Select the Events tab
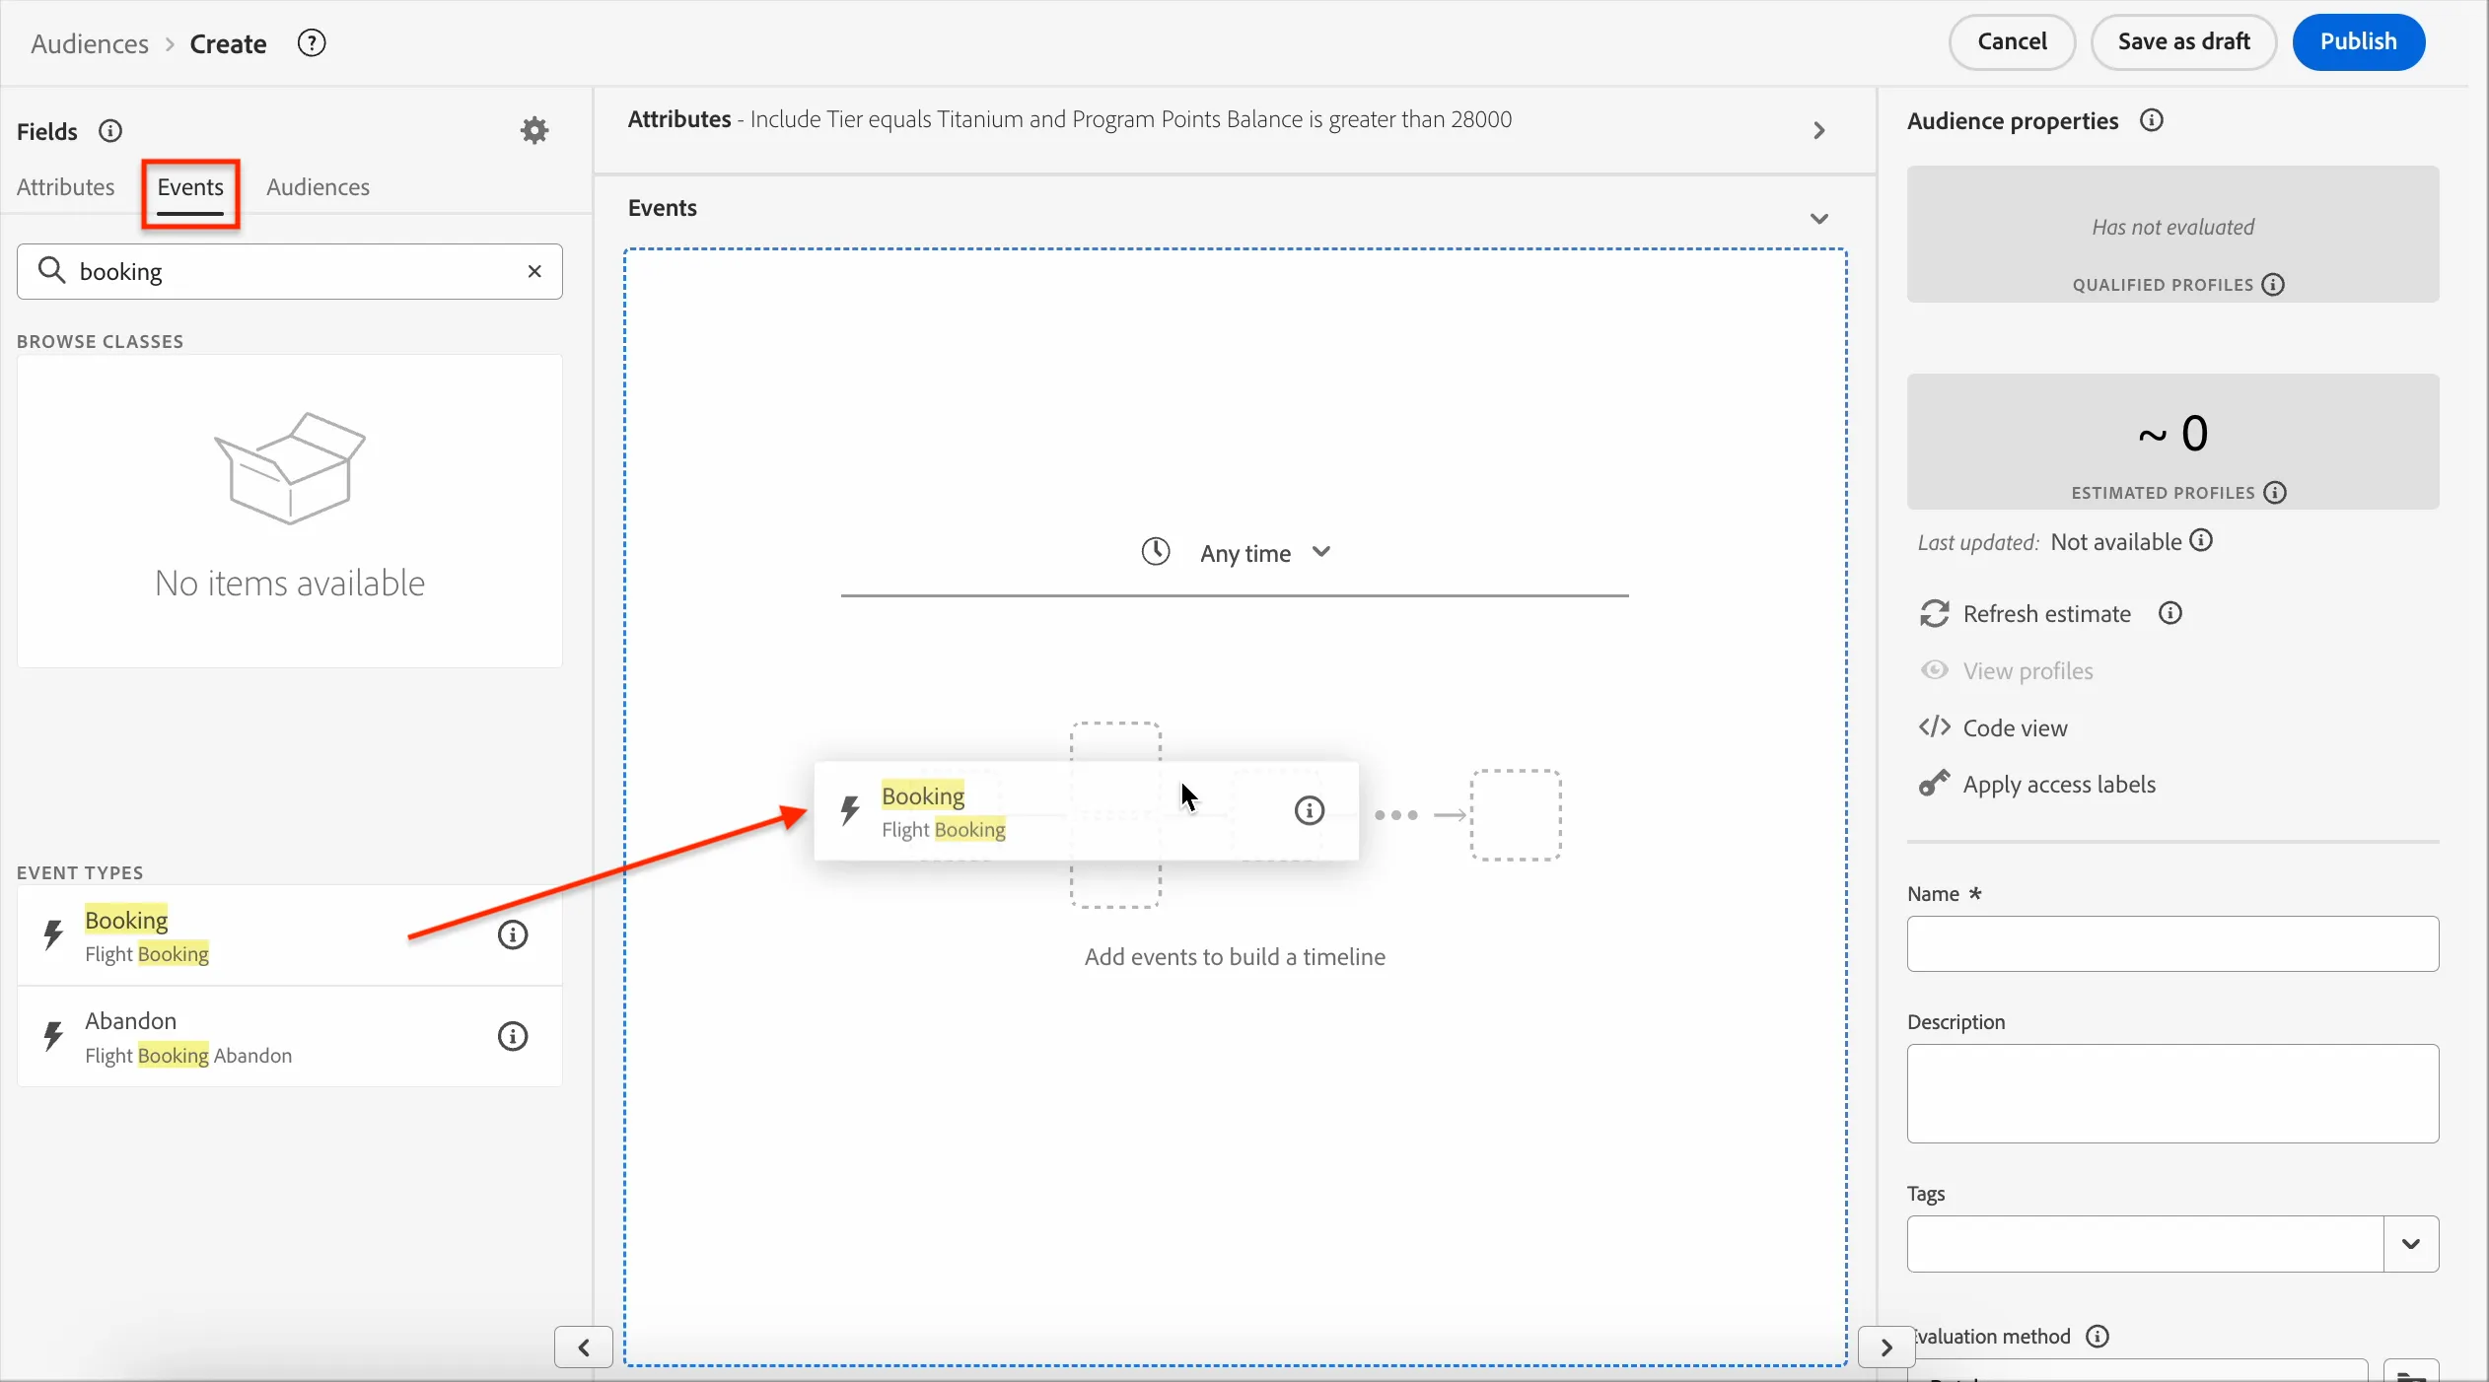The height and width of the screenshot is (1382, 2489). click(x=190, y=187)
